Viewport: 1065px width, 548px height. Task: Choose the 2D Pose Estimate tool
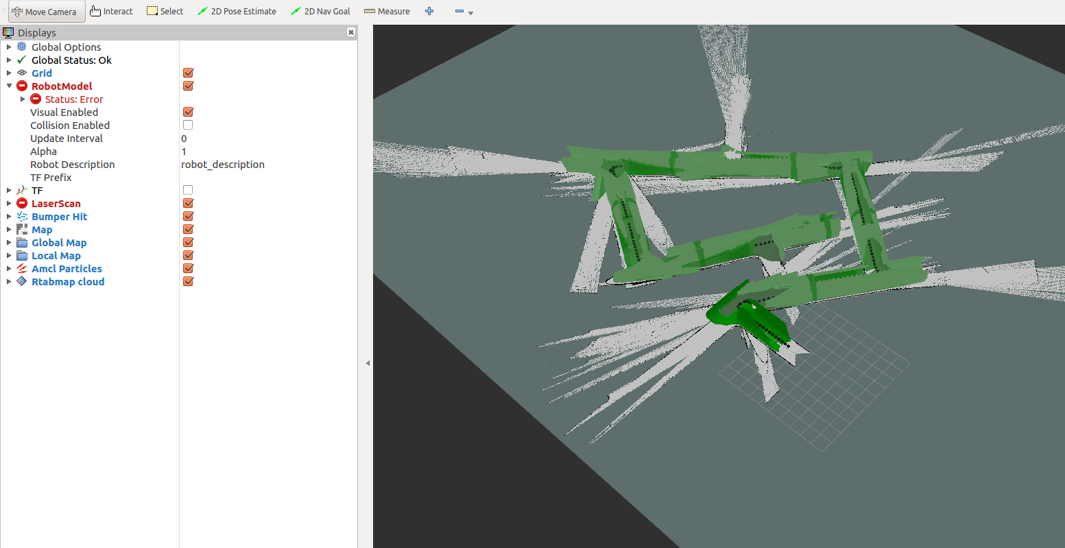tap(237, 12)
